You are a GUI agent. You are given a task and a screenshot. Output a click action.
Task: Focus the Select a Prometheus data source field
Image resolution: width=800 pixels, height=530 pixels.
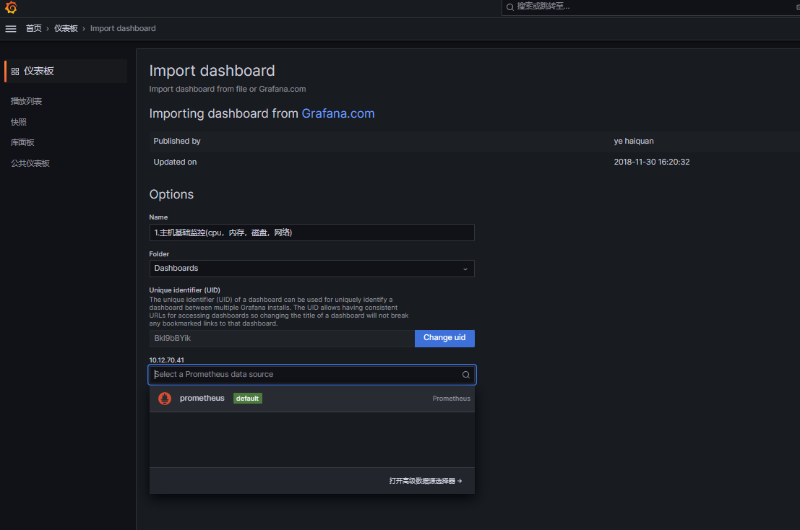[311, 375]
